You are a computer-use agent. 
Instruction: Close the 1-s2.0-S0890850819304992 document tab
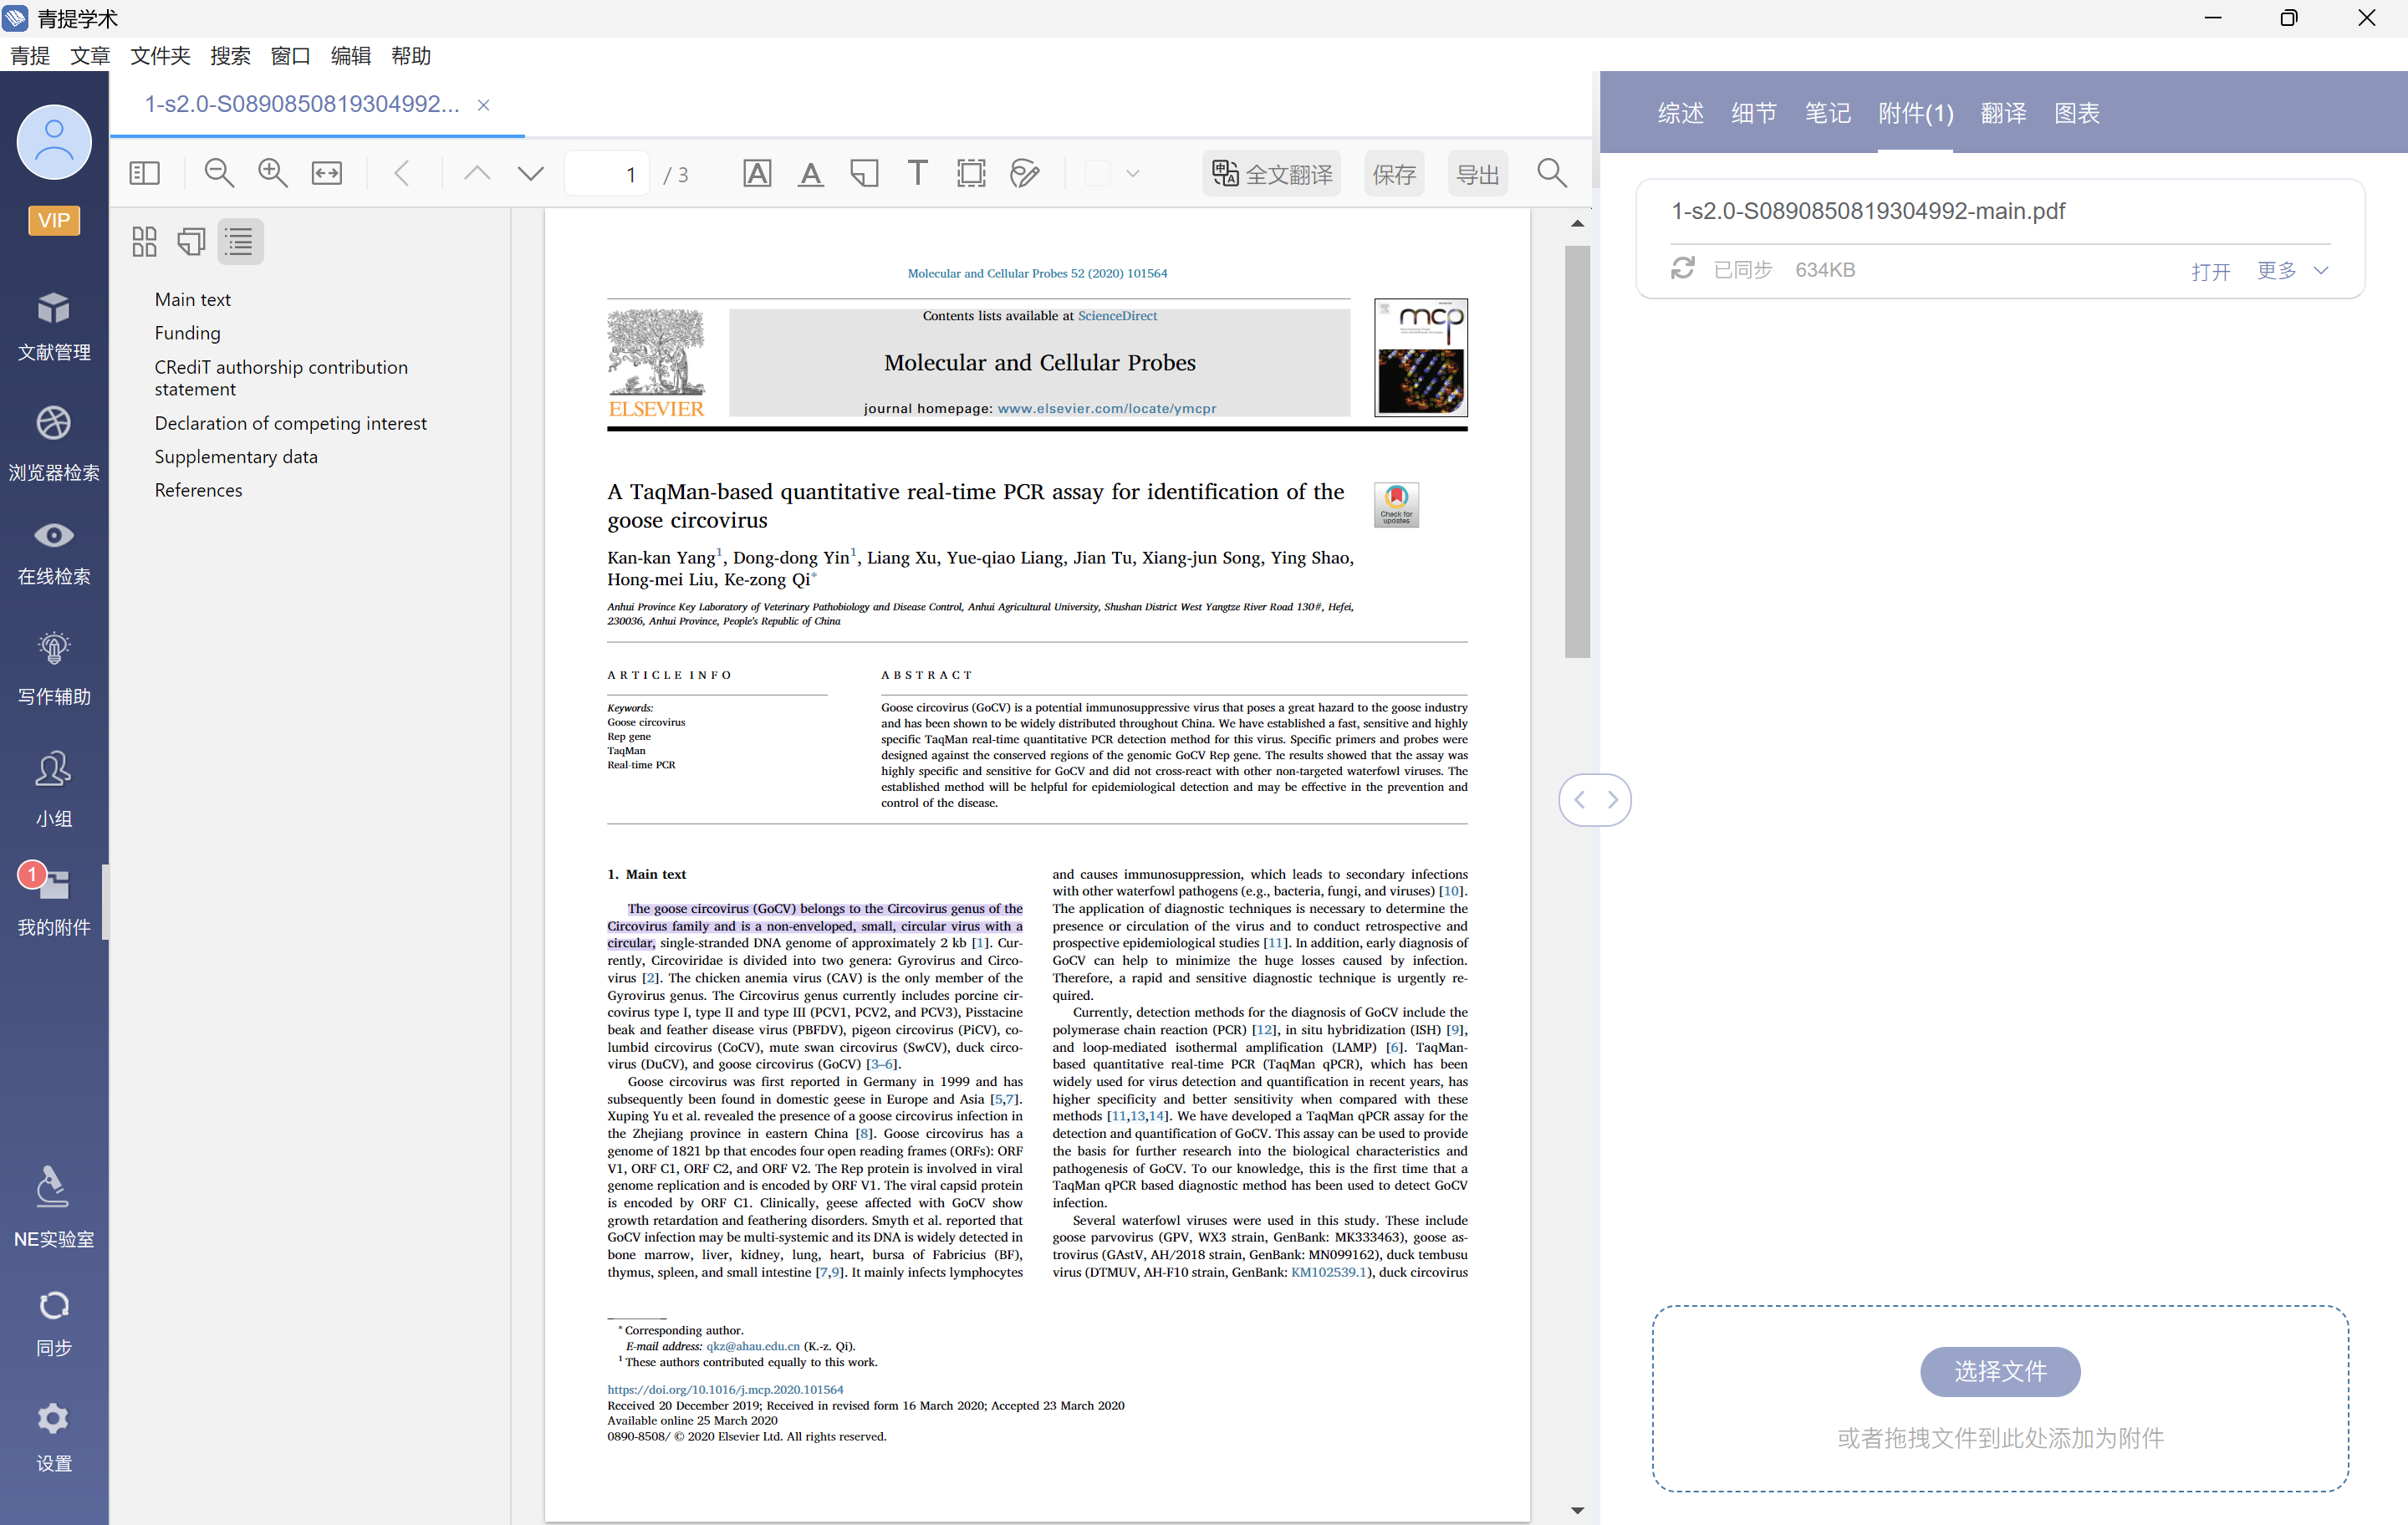tap(483, 105)
